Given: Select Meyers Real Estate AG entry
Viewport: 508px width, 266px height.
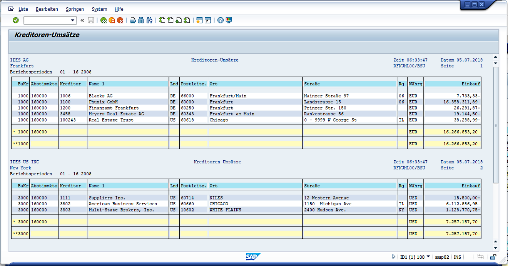Looking at the screenshot, I should (x=116, y=114).
